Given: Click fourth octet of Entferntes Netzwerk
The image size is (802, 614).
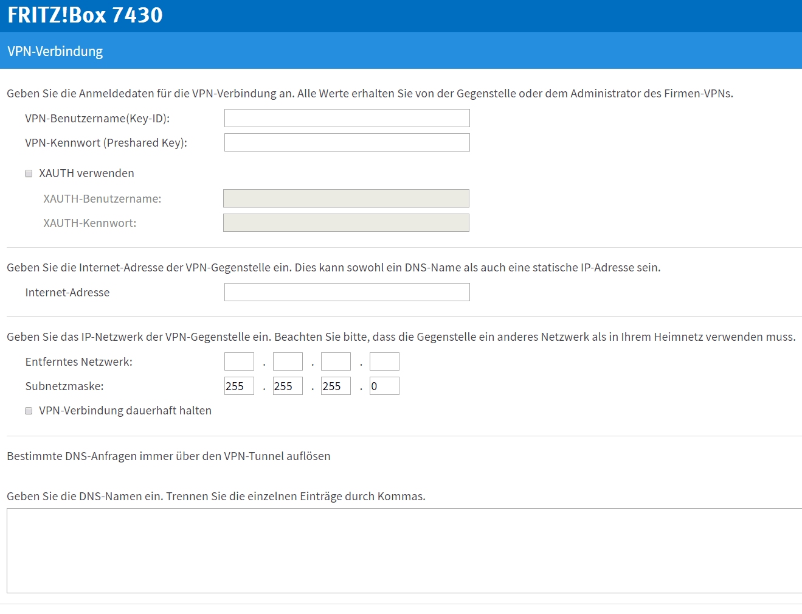Looking at the screenshot, I should tap(384, 361).
